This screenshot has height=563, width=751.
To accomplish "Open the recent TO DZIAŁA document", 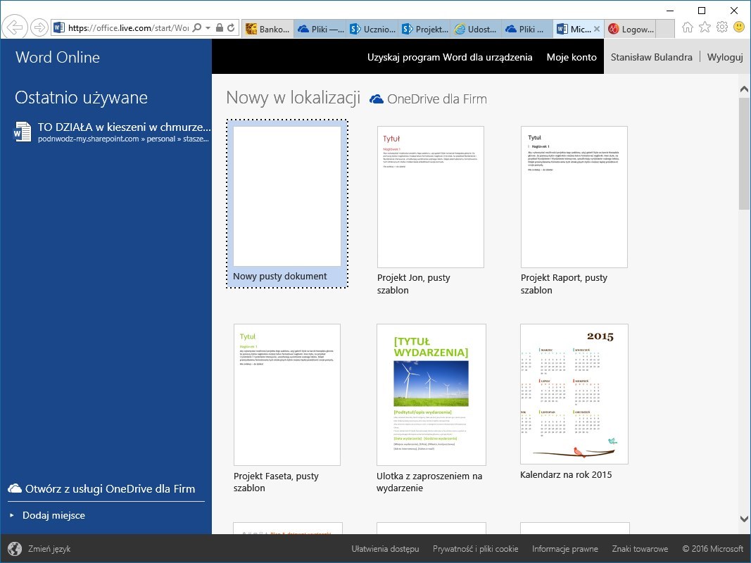I will click(123, 127).
